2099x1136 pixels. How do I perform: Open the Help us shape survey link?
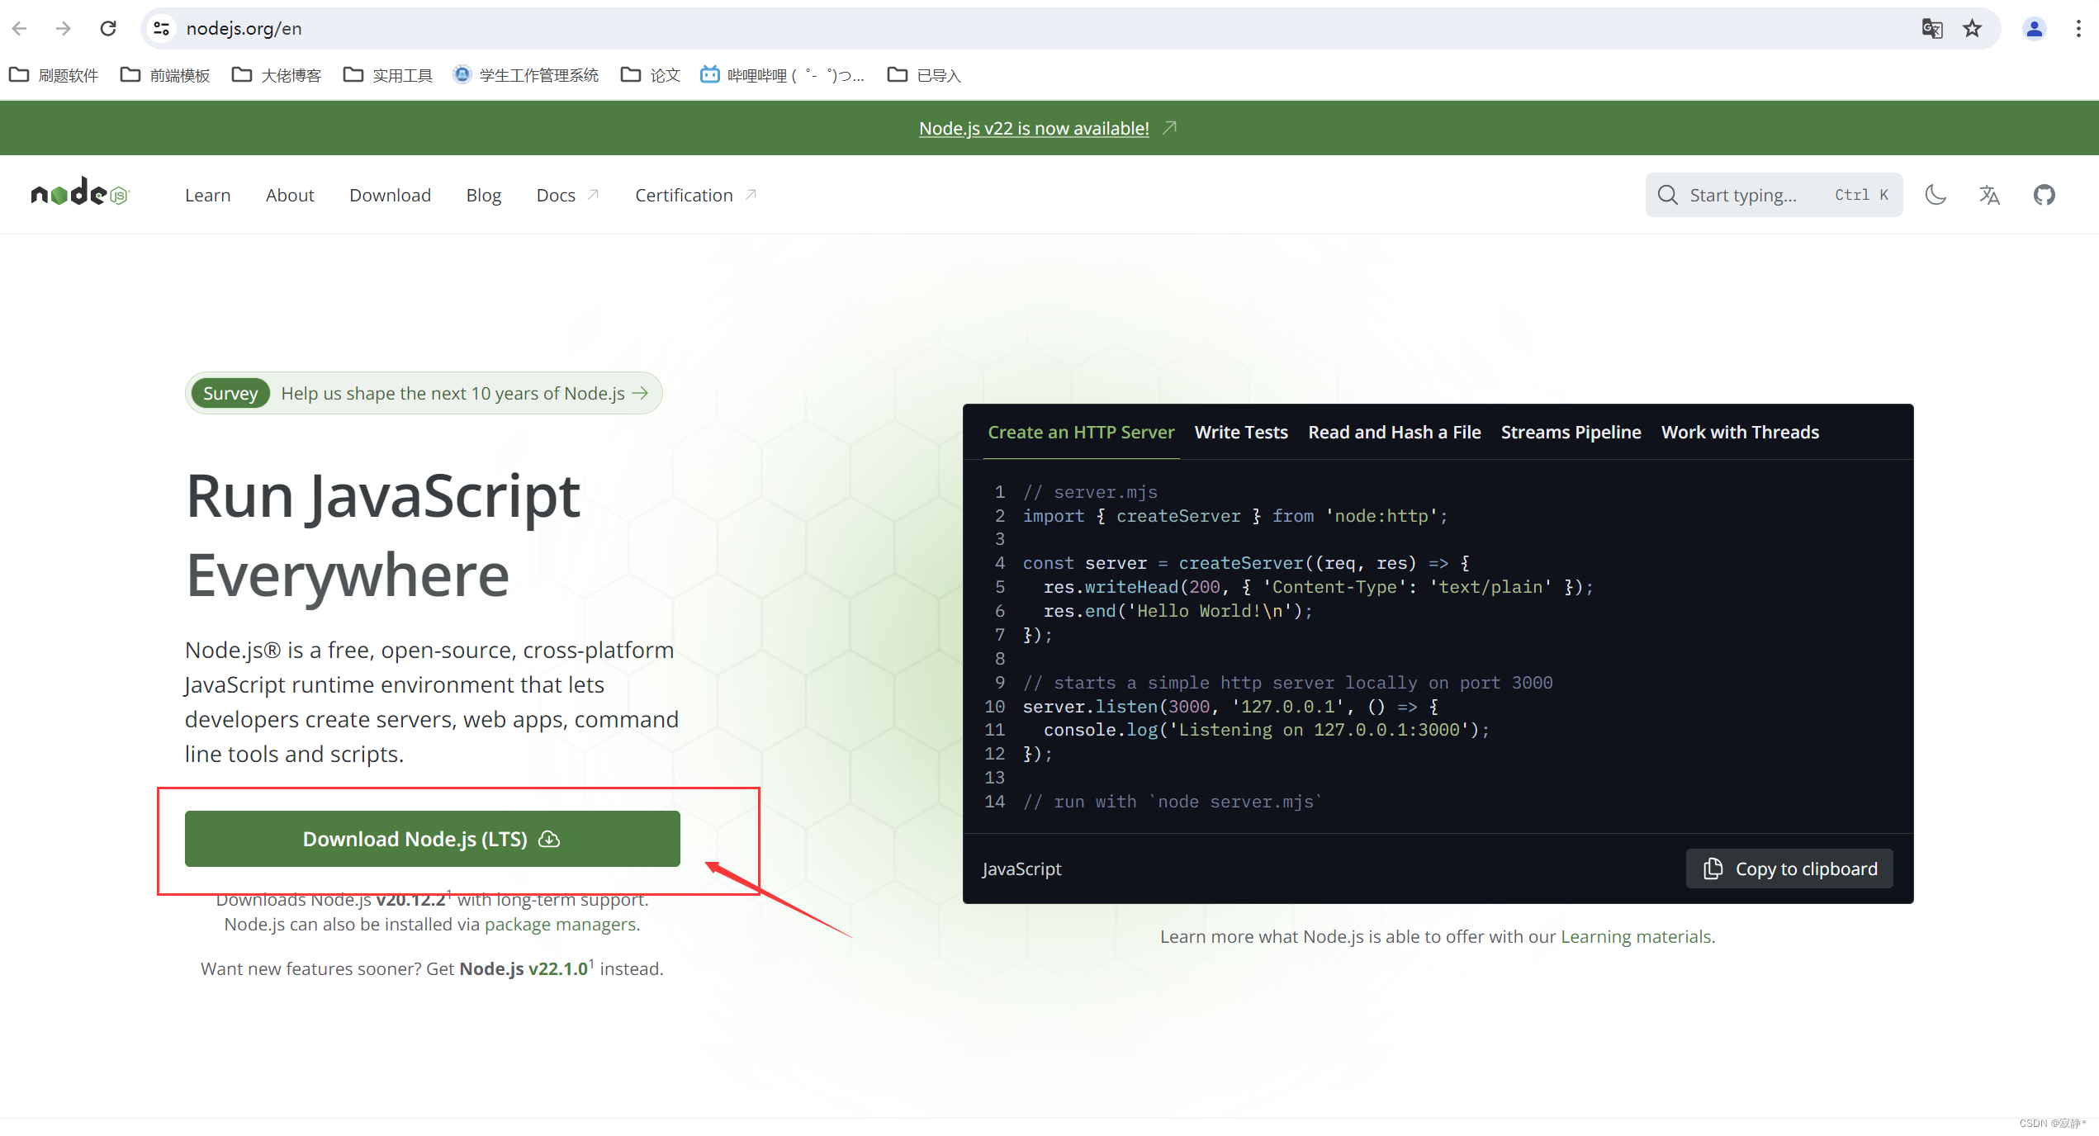click(x=464, y=393)
